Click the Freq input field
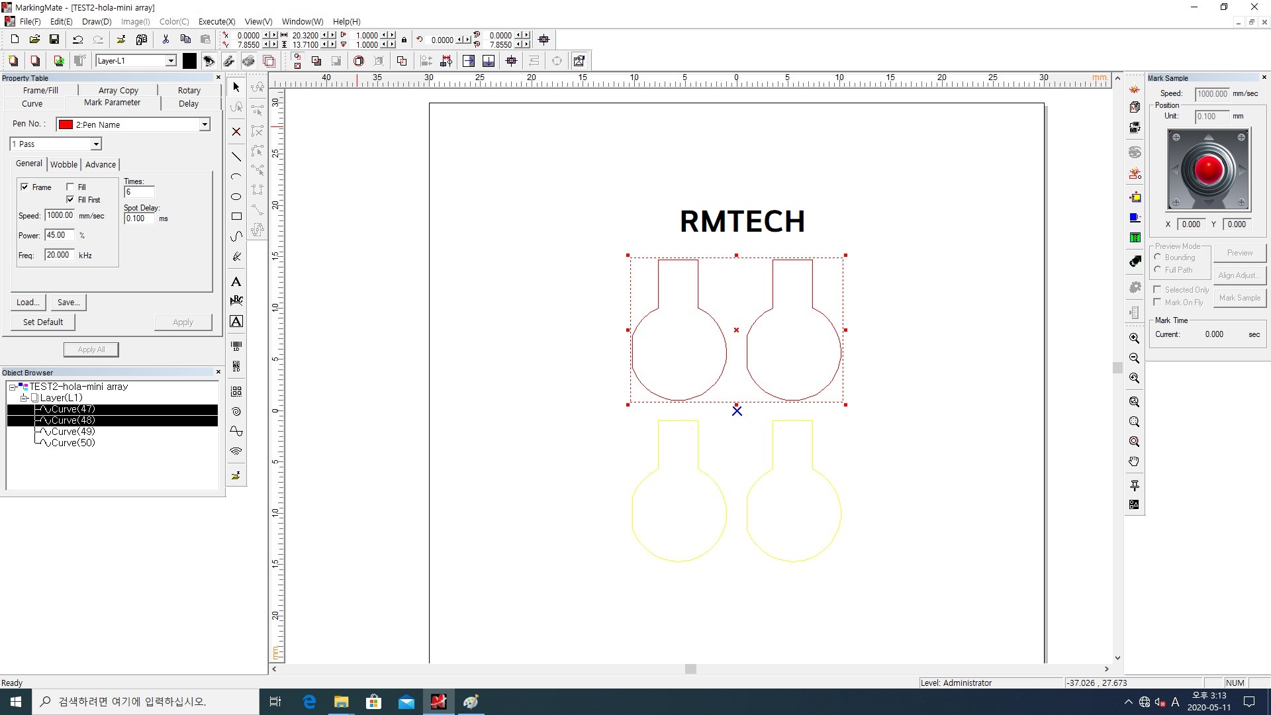 [x=60, y=255]
